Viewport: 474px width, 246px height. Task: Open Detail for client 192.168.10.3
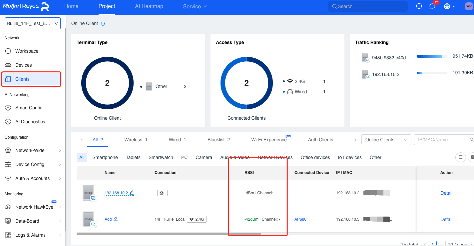(446, 219)
